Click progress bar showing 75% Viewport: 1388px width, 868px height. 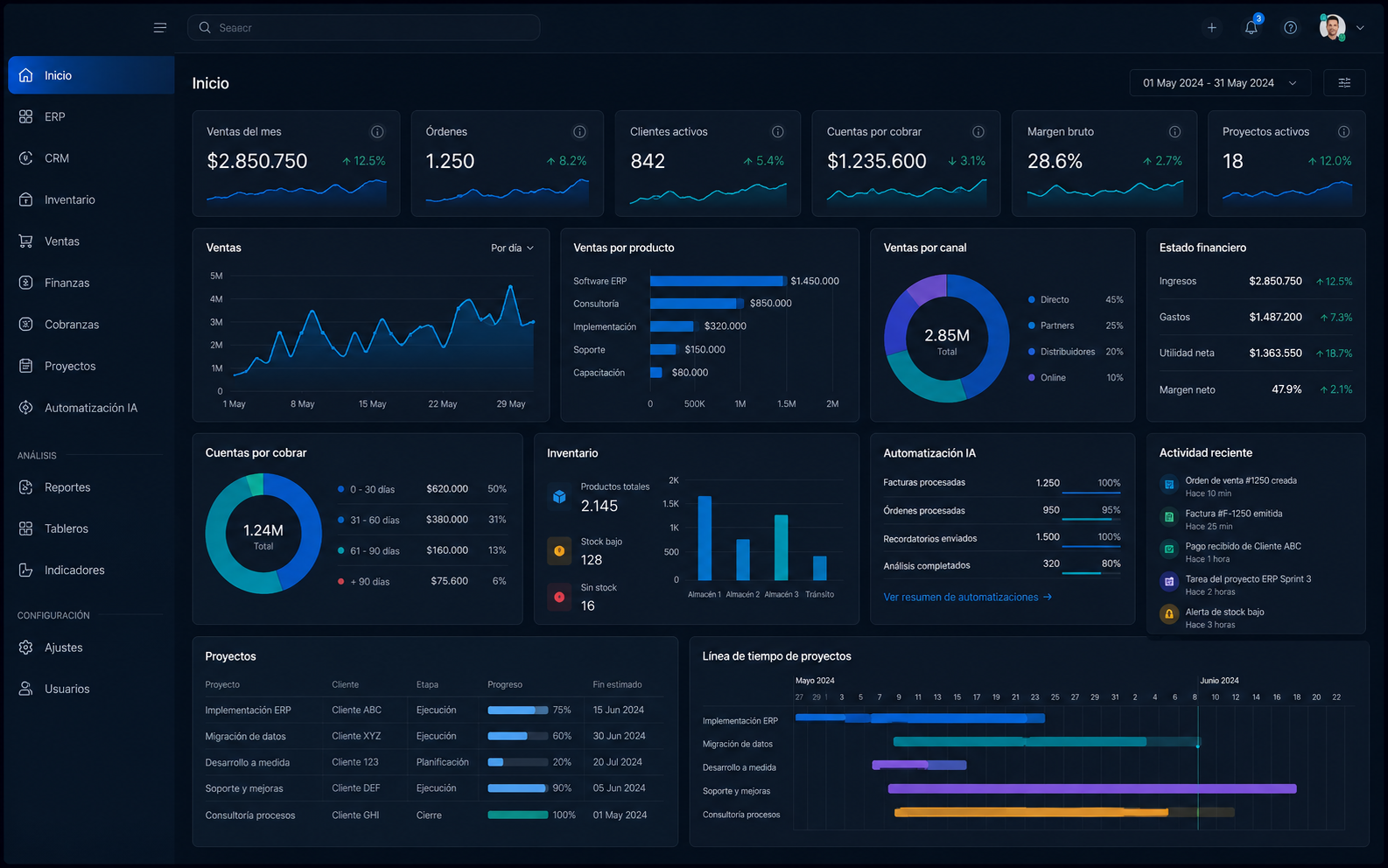click(517, 710)
